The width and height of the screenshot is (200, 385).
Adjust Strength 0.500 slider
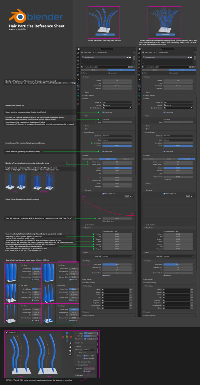tap(91, 336)
